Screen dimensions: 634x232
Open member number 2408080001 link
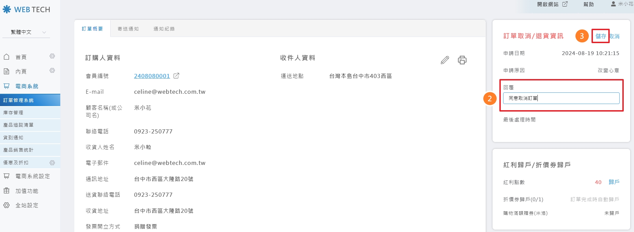click(x=152, y=76)
